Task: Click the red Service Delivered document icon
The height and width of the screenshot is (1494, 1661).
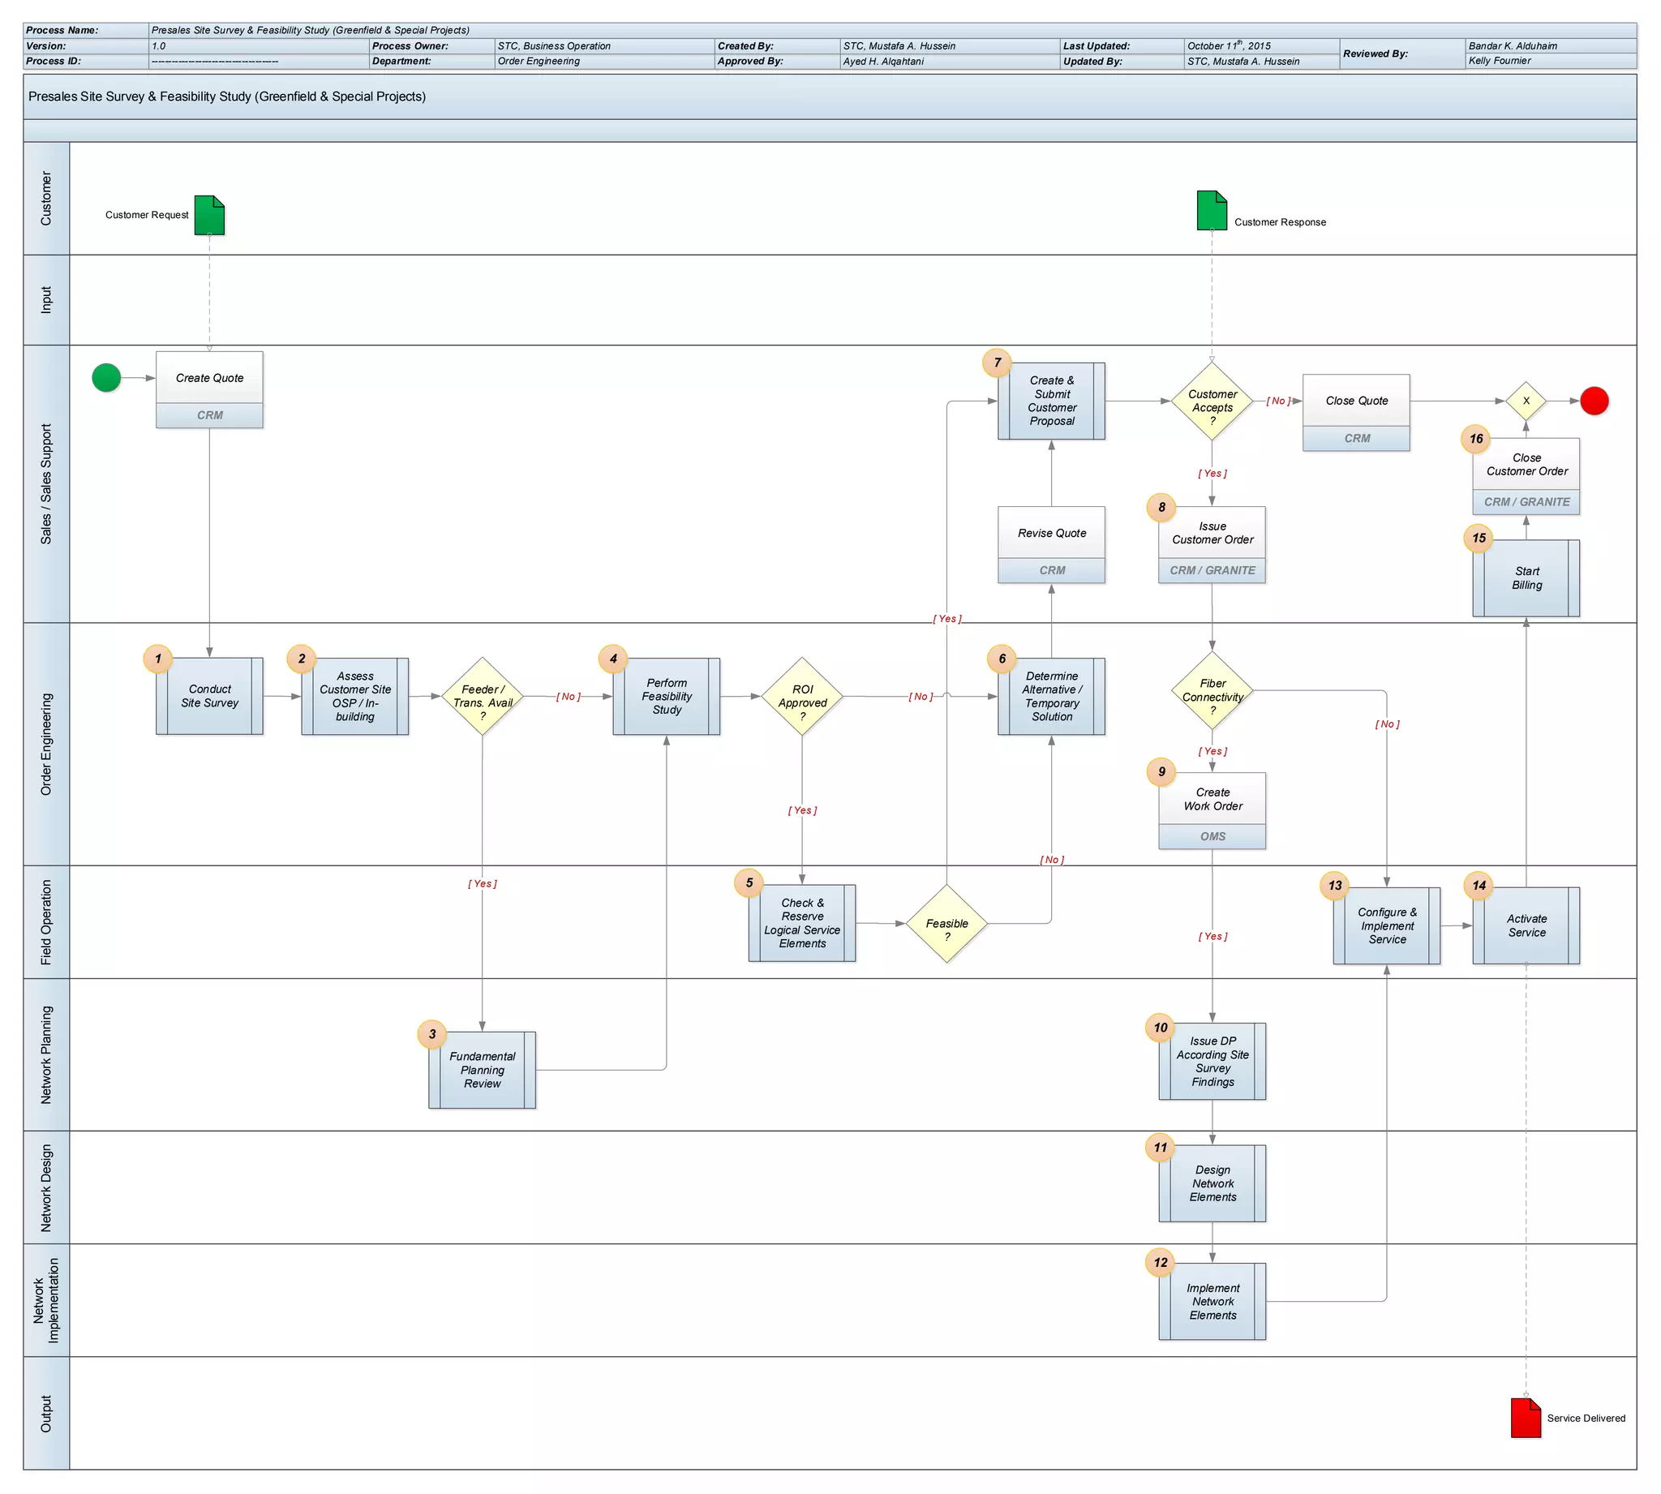Action: [x=1526, y=1418]
